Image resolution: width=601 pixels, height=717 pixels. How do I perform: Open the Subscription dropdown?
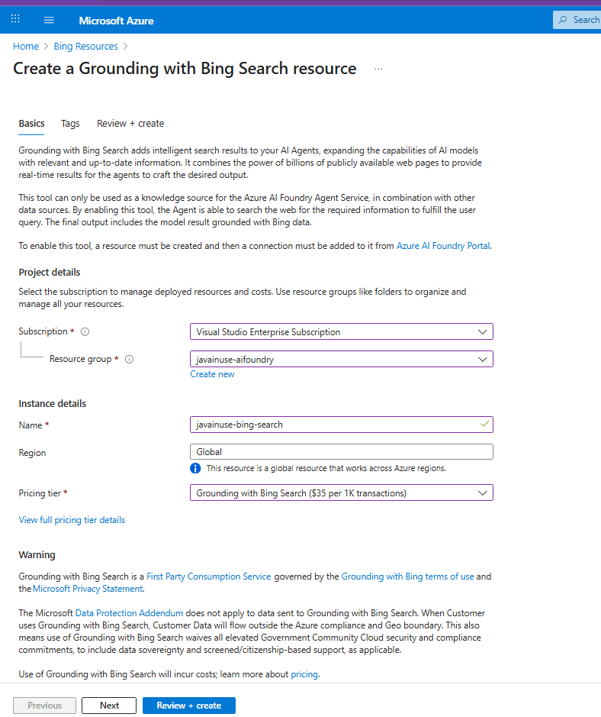click(482, 331)
